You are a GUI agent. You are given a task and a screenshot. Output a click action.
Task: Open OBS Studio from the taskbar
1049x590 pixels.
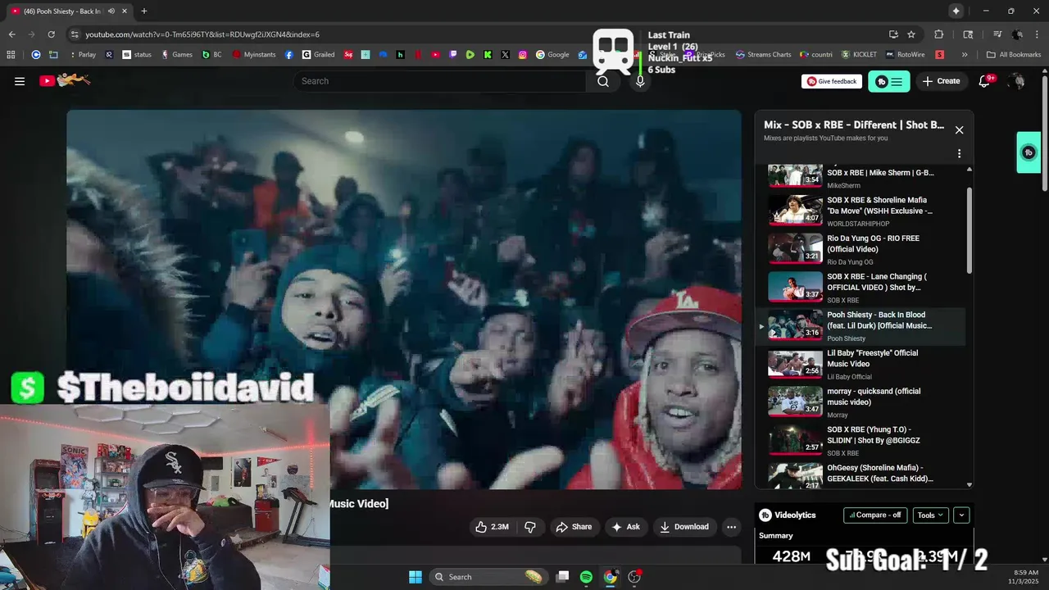(633, 577)
